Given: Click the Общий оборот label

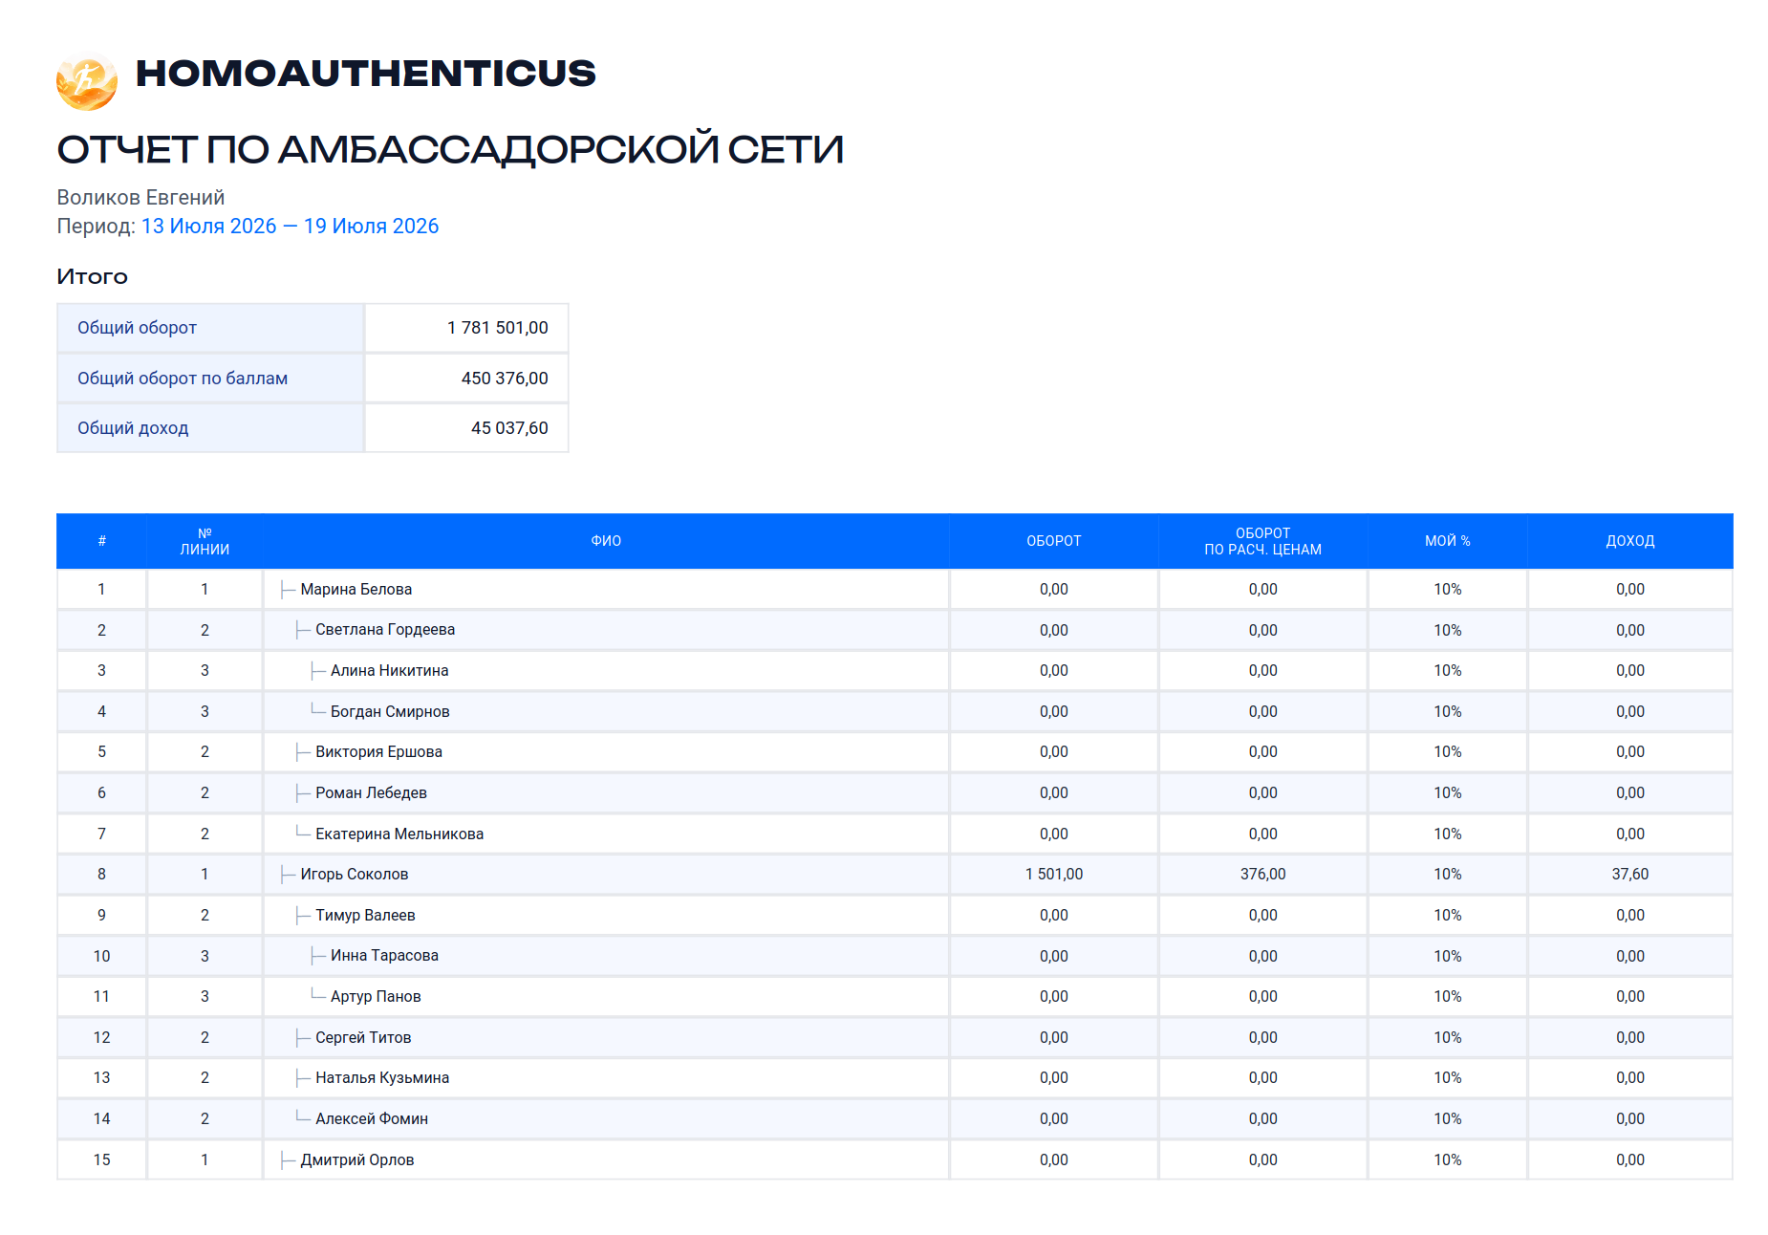Looking at the screenshot, I should pos(137,328).
